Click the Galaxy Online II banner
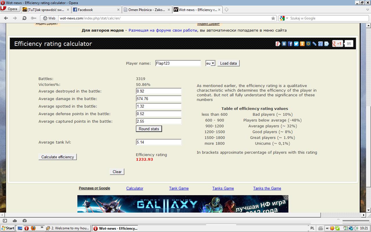Viewport: 371px width, 232px height. click(183, 204)
